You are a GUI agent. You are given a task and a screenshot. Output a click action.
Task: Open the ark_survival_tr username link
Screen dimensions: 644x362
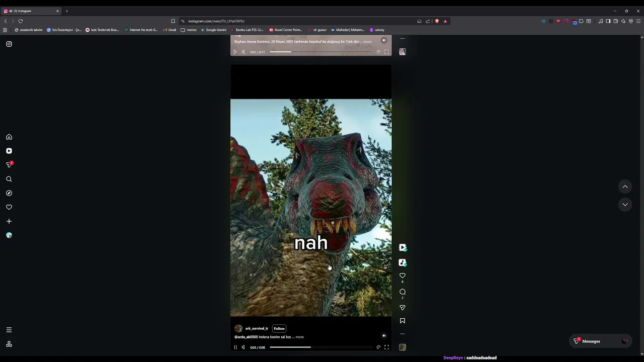(257, 328)
